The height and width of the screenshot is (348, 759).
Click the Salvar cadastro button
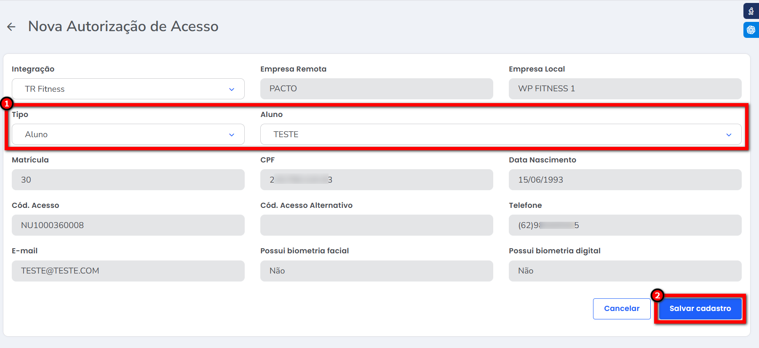pyautogui.click(x=700, y=308)
